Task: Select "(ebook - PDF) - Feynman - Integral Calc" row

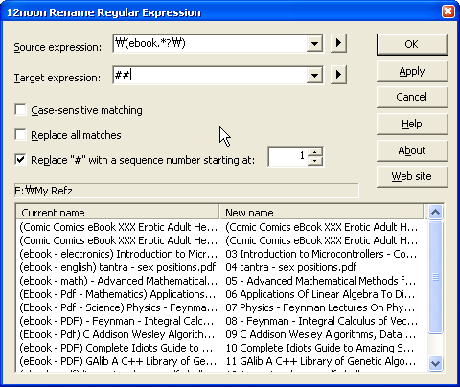Action: (118, 321)
